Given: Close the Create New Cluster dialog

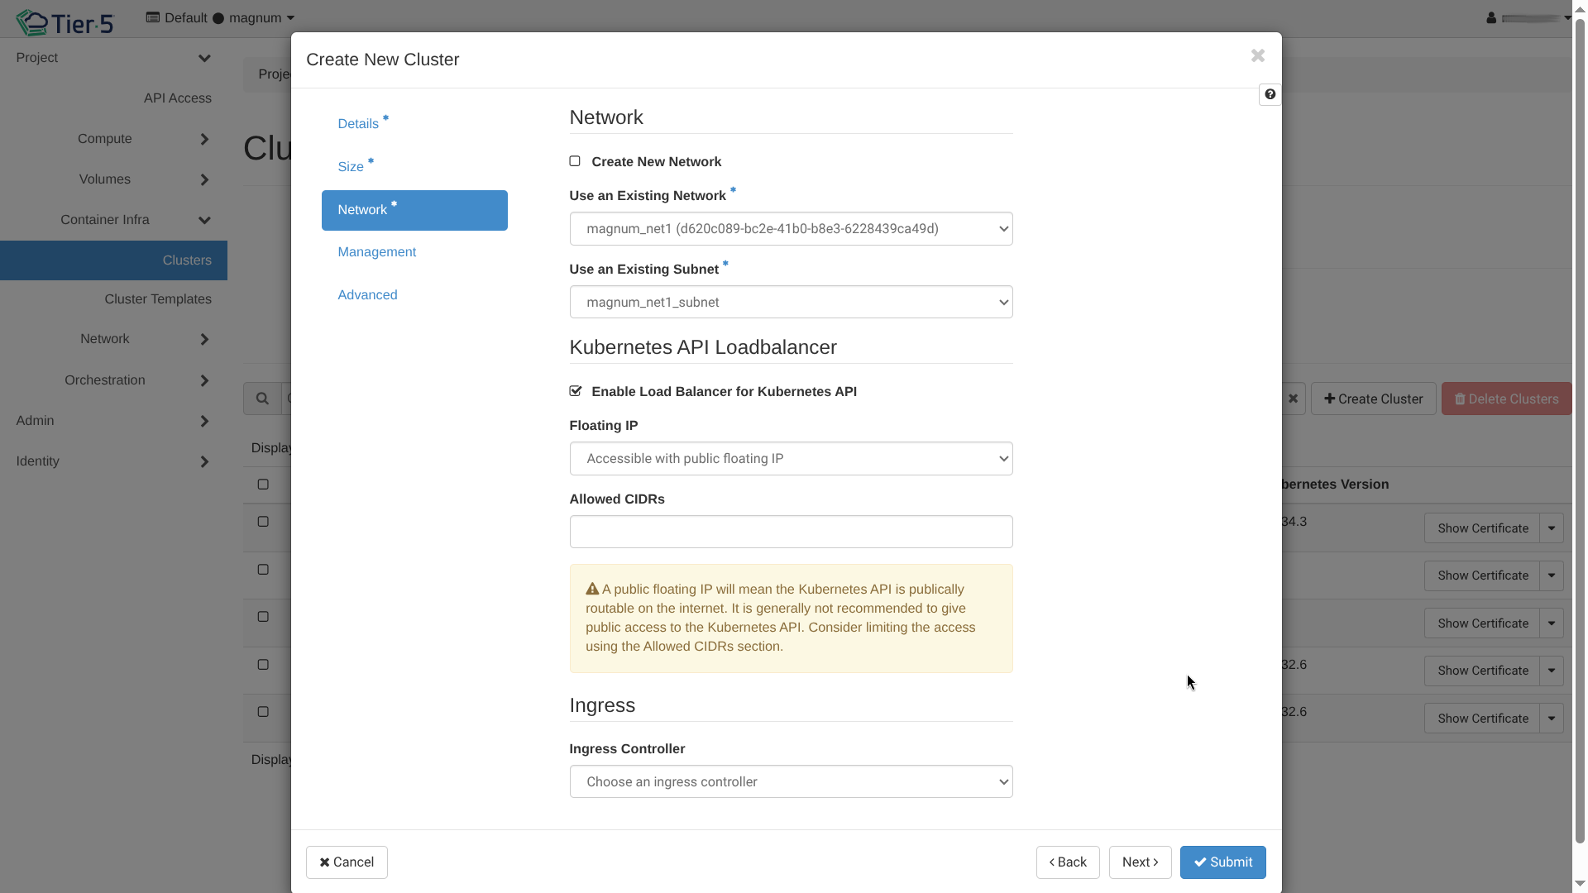Looking at the screenshot, I should coord(1257,56).
